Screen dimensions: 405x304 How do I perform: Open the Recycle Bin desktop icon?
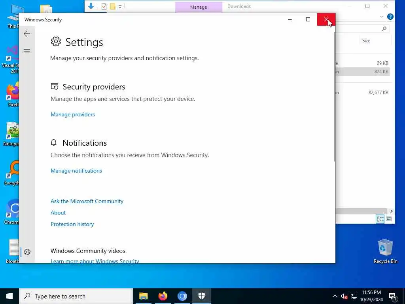click(x=385, y=251)
